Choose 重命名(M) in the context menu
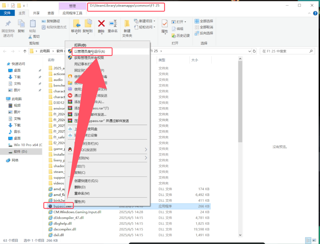Viewport: 320px width, 244px height. (x=82, y=193)
